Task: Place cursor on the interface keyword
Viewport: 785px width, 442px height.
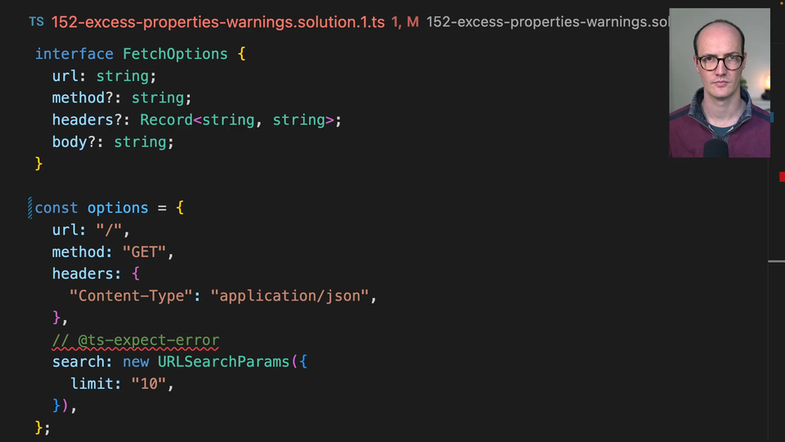Action: 74,54
